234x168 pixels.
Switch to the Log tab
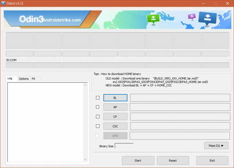tap(11, 78)
